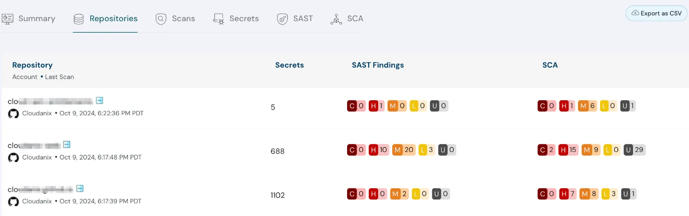Screen dimensions: 689x216
Task: Click the Summary tab monitor icon
Action: tap(8, 19)
